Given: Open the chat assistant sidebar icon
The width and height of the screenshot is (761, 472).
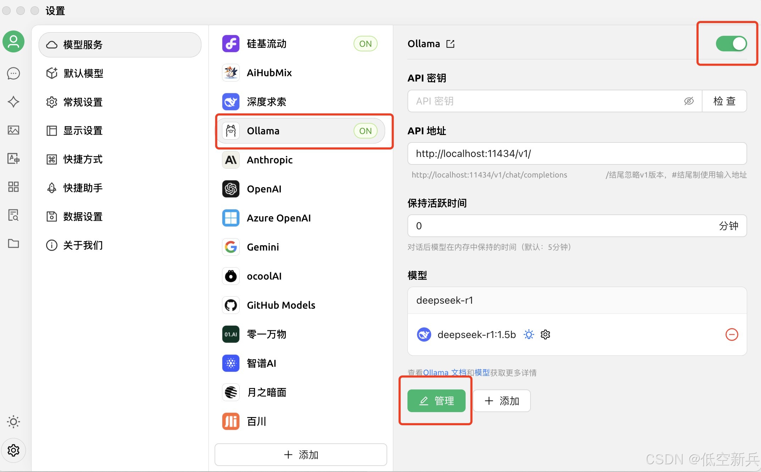Looking at the screenshot, I should pos(13,73).
